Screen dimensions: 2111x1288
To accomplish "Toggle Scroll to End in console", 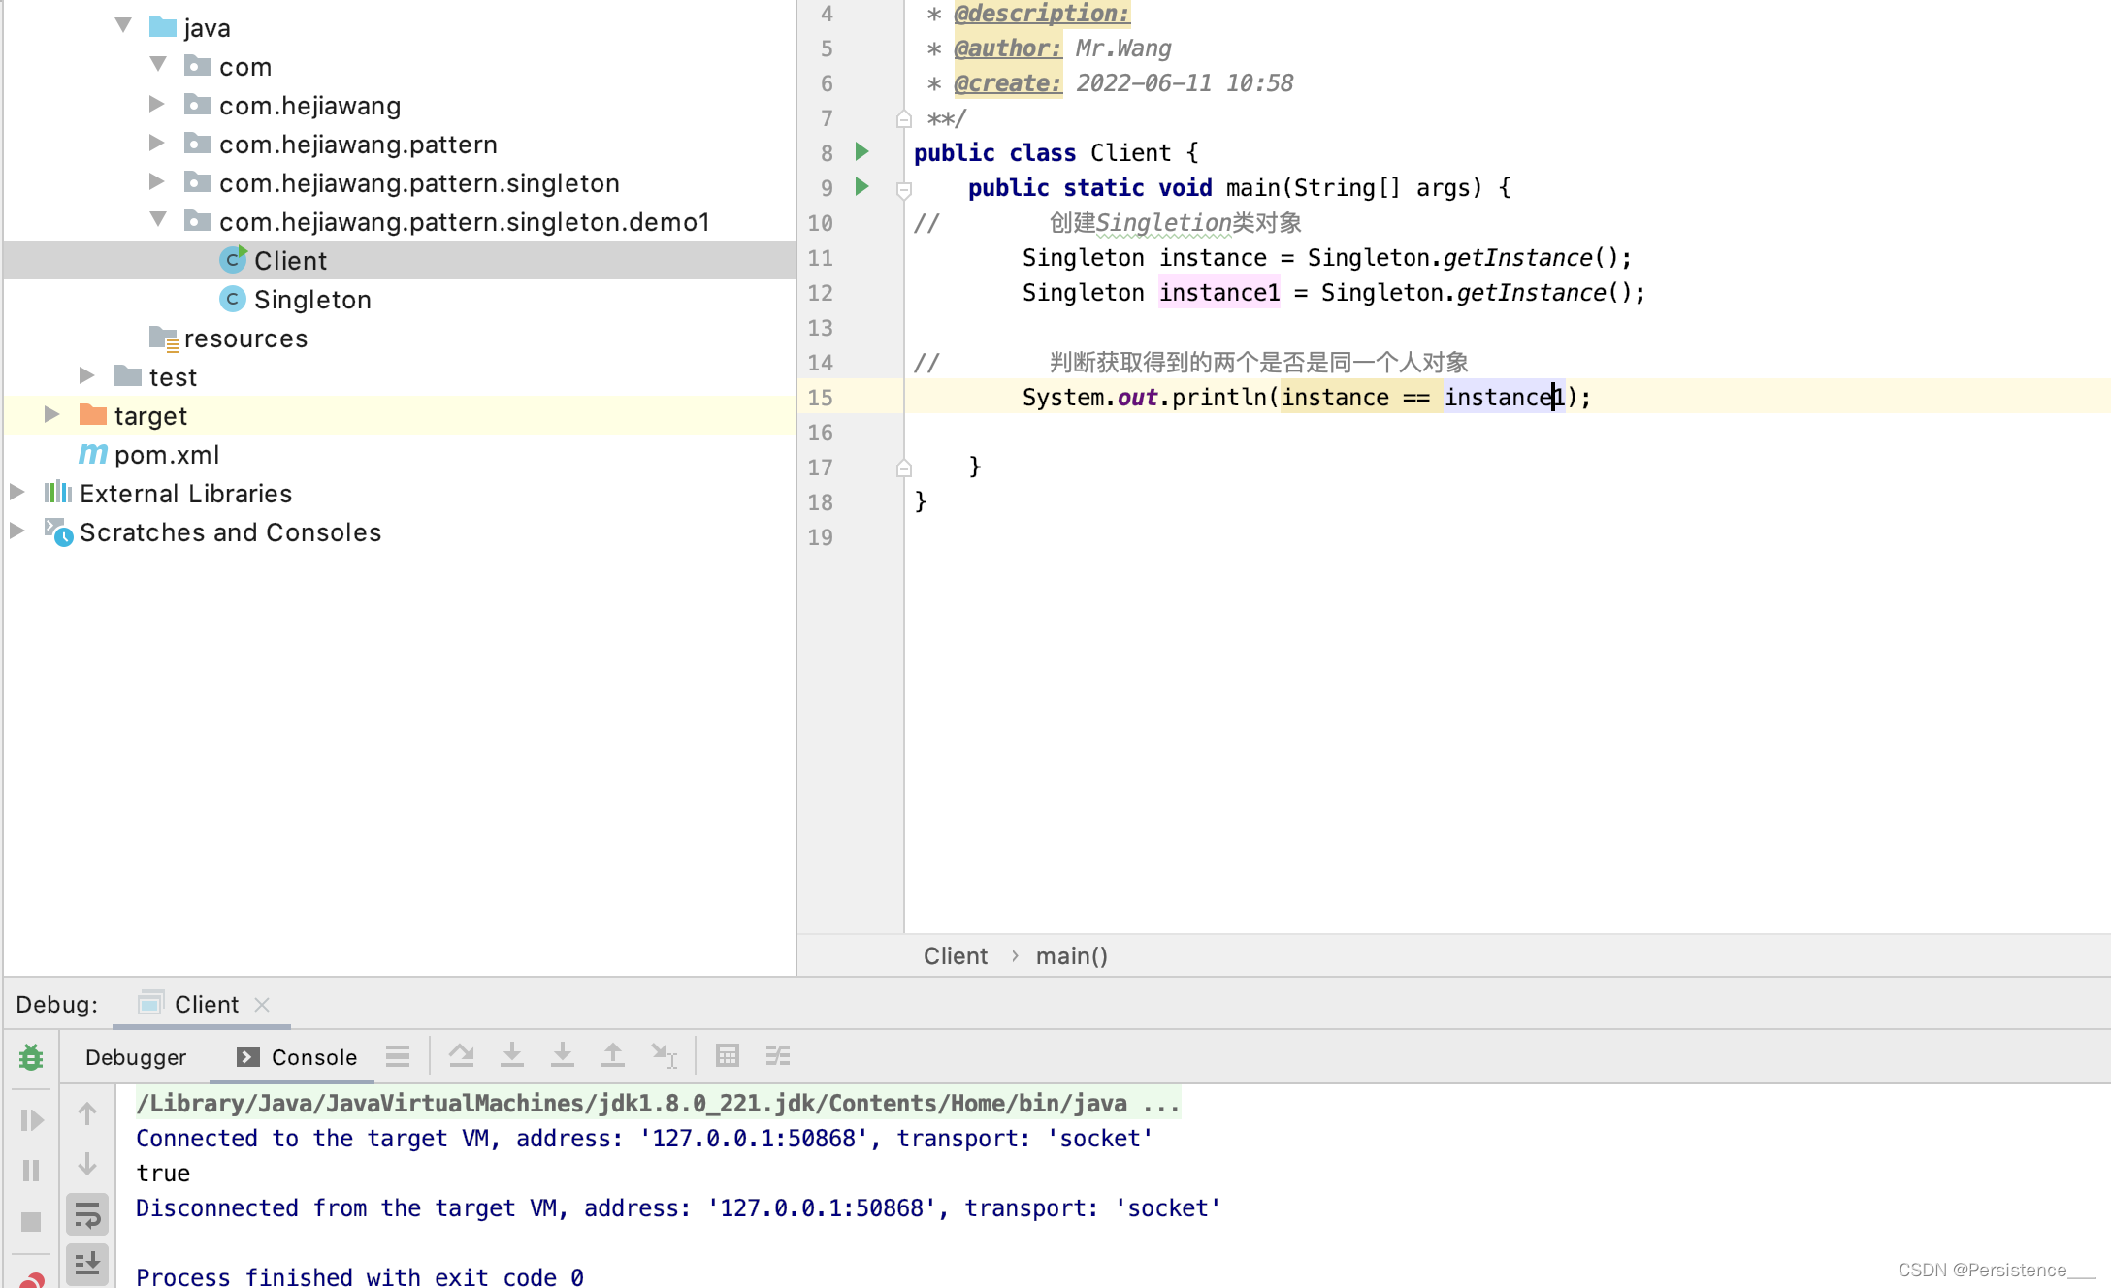I will pos(87,1264).
